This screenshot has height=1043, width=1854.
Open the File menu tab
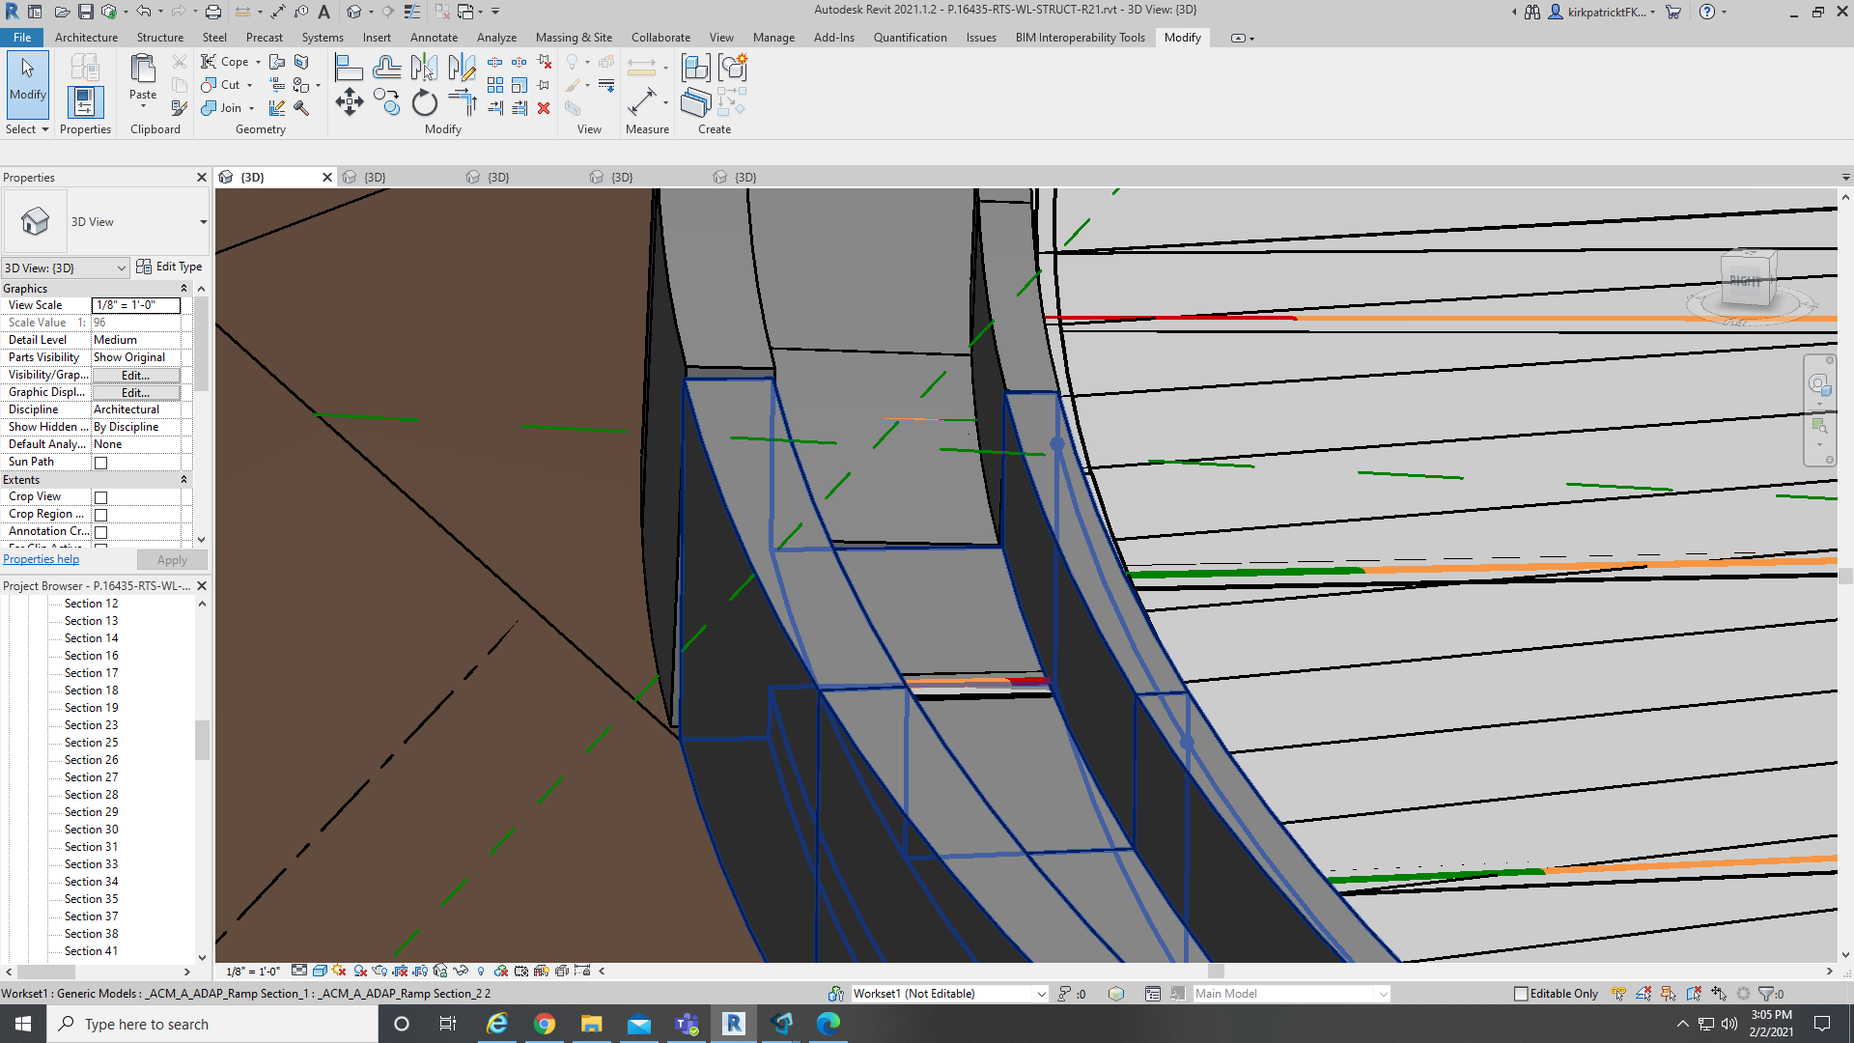22,38
